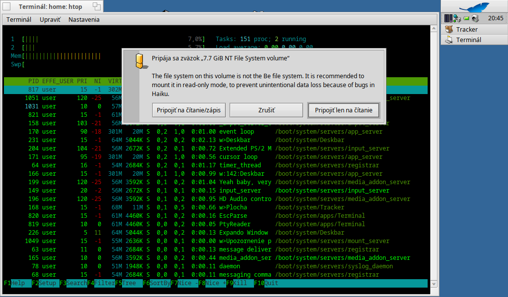Screen dimensions: 508x297
Task: Open F6 SortBy in htop
Action: [157, 283]
